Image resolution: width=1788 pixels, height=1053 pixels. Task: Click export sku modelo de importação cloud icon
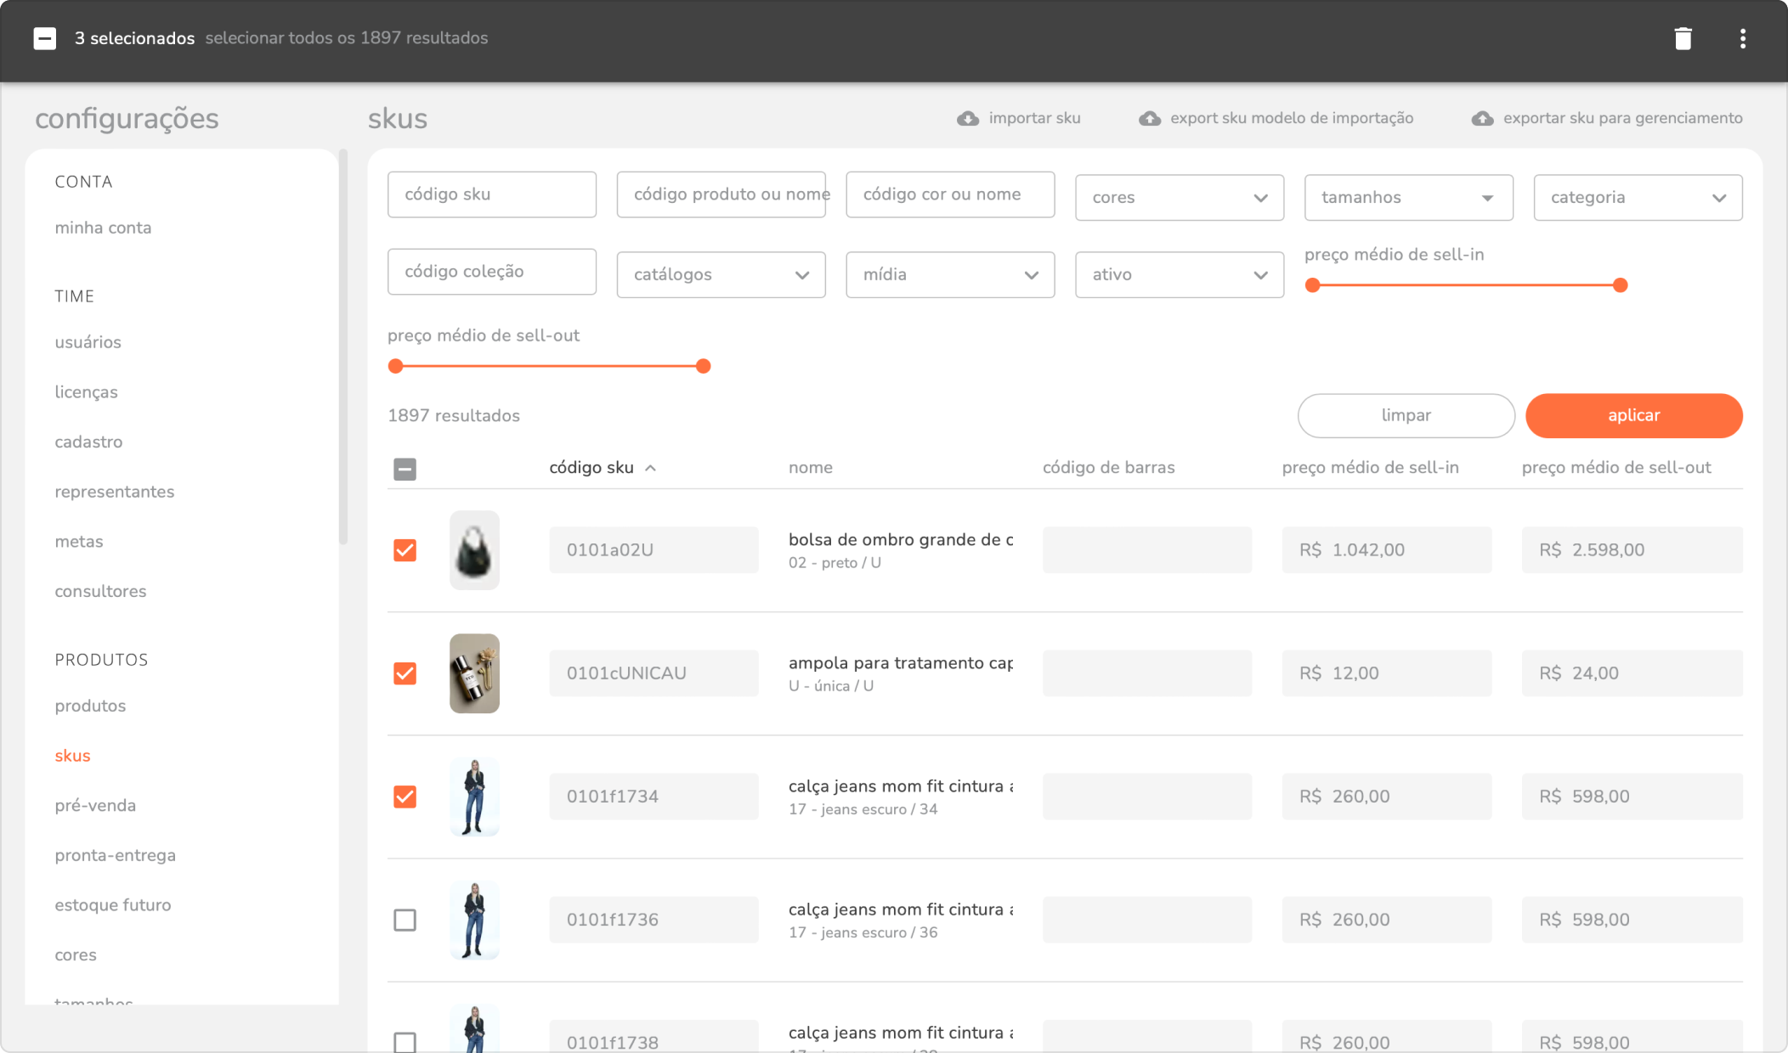click(x=1149, y=119)
